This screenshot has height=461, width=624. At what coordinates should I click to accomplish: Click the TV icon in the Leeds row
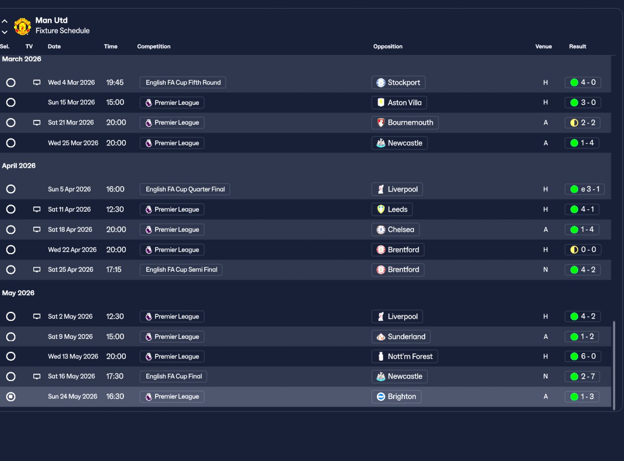pos(37,209)
